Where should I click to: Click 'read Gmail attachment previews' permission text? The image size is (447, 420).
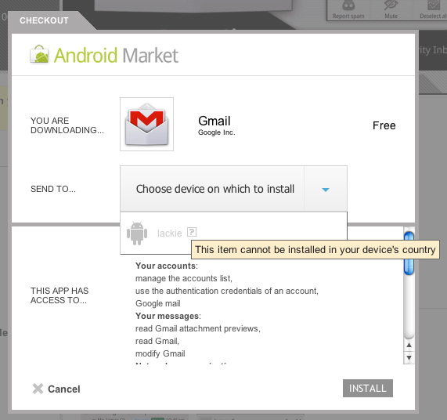198,328
